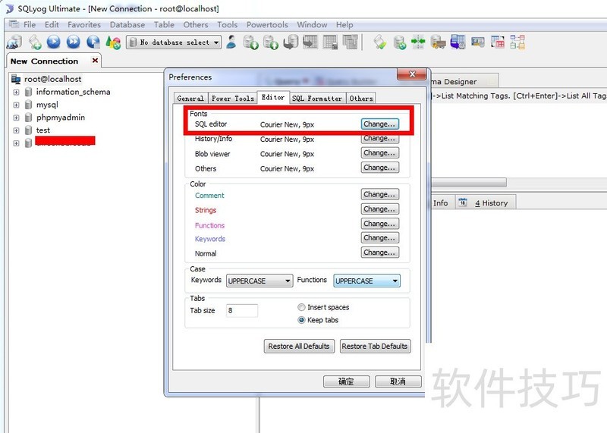Click the calendar icon on the History tab
This screenshot has height=433, width=607.
coord(463,202)
